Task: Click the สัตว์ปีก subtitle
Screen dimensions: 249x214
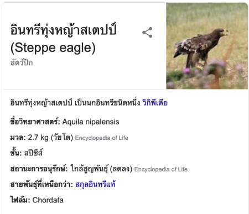Action: [22, 62]
